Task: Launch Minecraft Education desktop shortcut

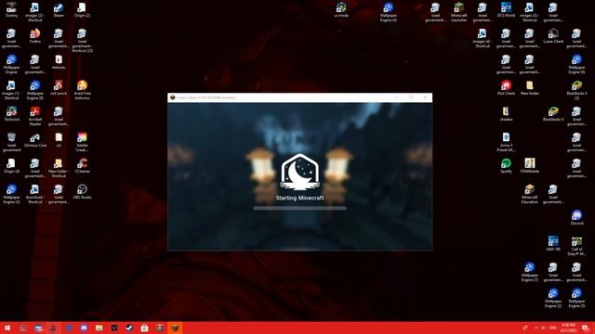Action: (x=529, y=194)
